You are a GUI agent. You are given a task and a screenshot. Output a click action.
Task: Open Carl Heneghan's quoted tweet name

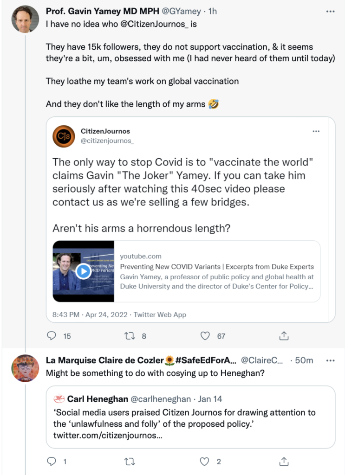tap(98, 399)
